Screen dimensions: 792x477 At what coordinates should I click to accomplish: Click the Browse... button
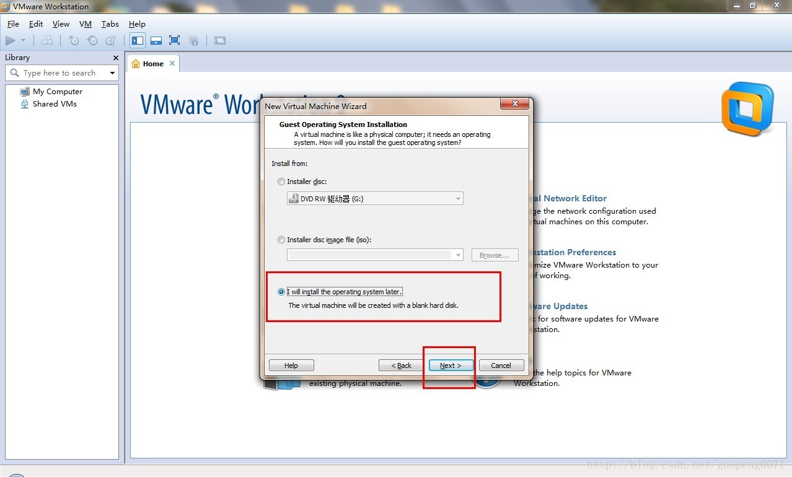click(495, 255)
